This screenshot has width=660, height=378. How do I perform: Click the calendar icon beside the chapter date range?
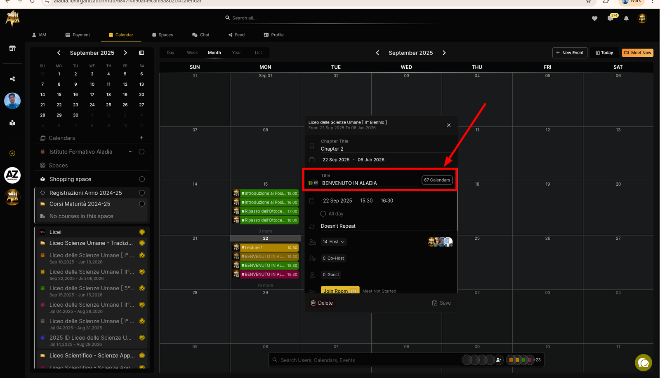312,160
